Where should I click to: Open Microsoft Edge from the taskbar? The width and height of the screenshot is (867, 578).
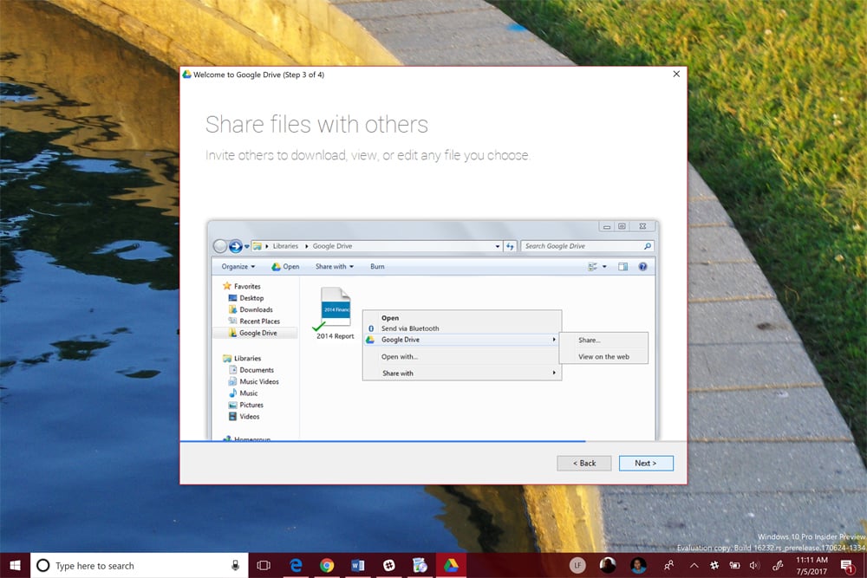(295, 565)
